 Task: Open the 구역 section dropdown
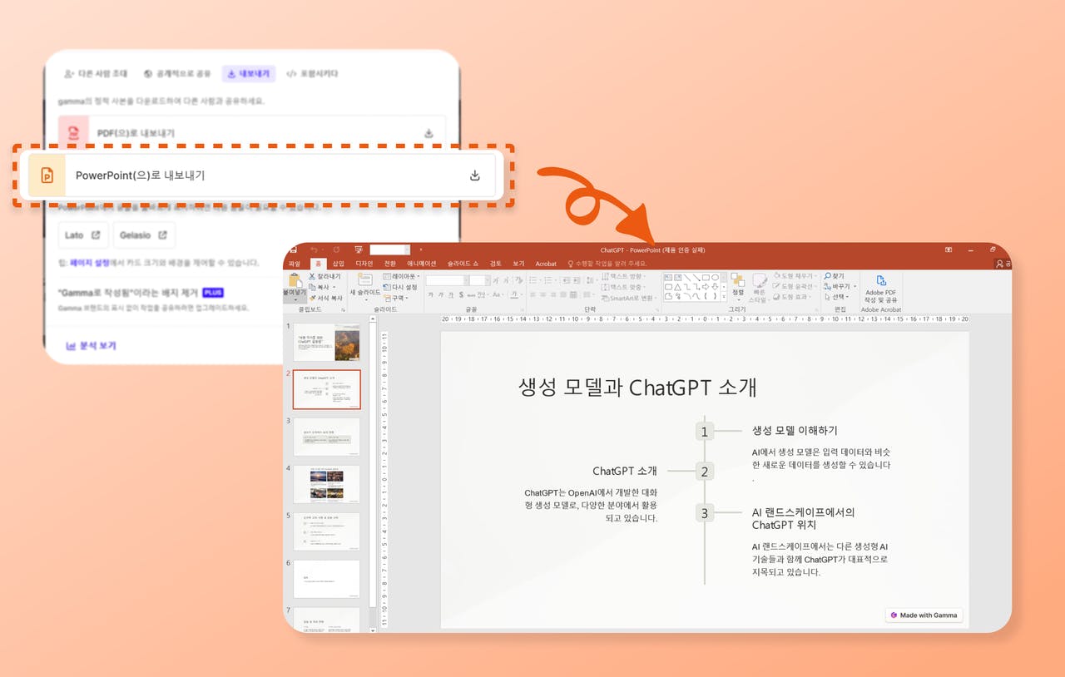[x=396, y=298]
